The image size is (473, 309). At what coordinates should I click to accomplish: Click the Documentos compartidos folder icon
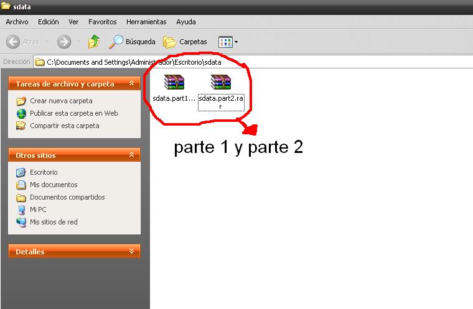click(21, 198)
